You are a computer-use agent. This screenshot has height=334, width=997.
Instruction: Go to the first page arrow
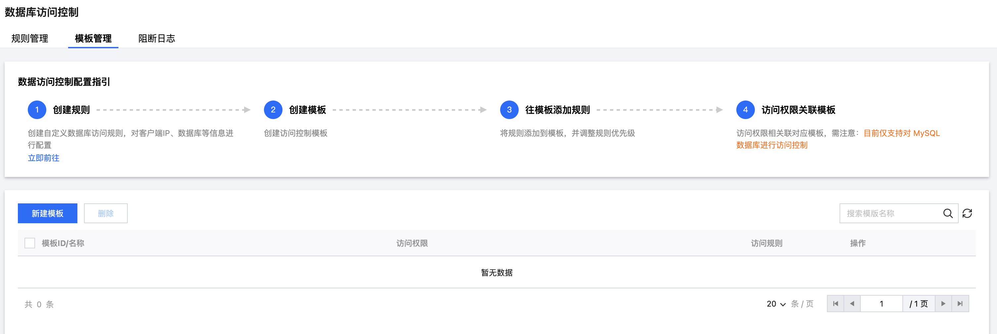(835, 304)
